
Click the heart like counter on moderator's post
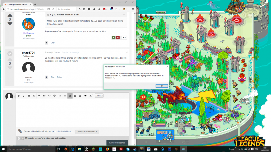click(x=124, y=38)
